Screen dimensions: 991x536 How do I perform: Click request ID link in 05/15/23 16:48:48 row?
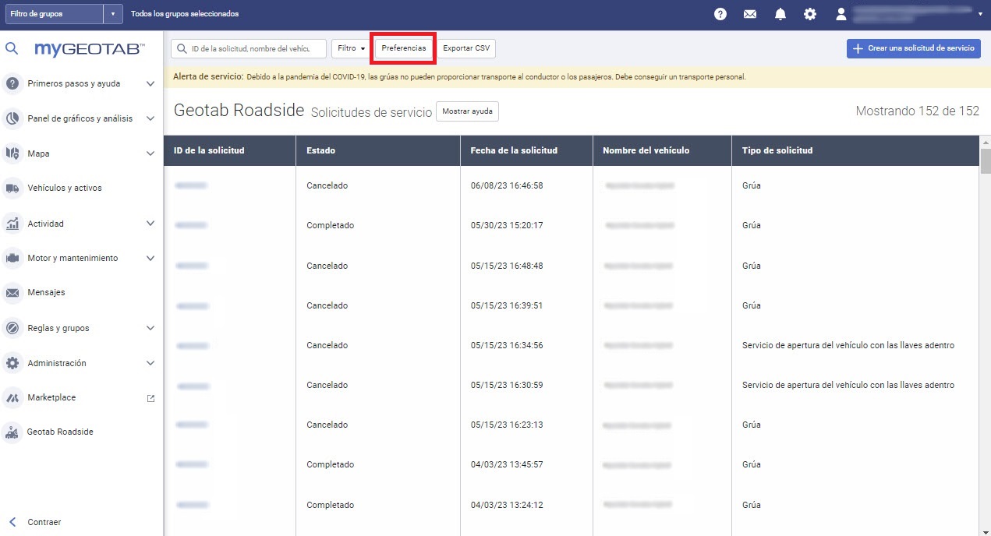(192, 266)
